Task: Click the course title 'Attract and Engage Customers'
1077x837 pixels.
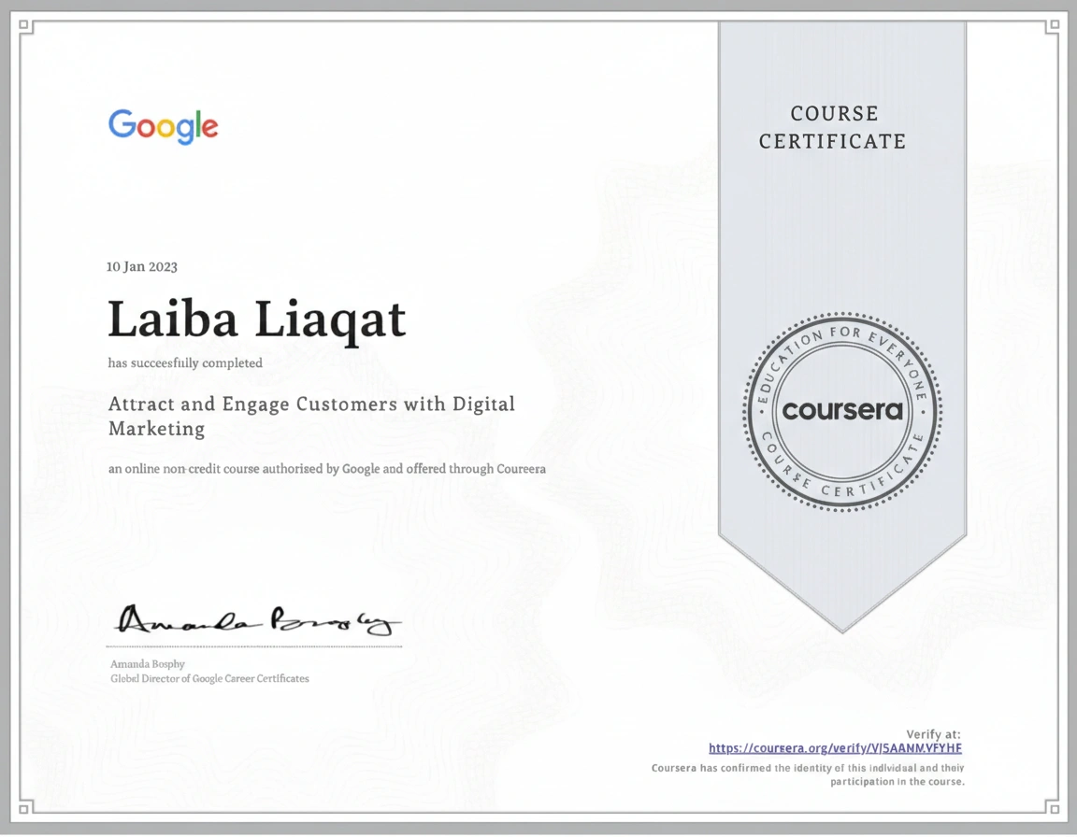Action: pyautogui.click(x=311, y=404)
